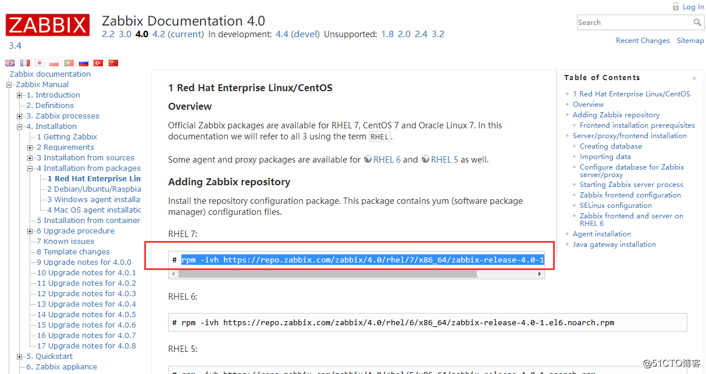Screen dimensions: 706x374
Task: Select the Portuguese flag language
Action: pos(69,63)
